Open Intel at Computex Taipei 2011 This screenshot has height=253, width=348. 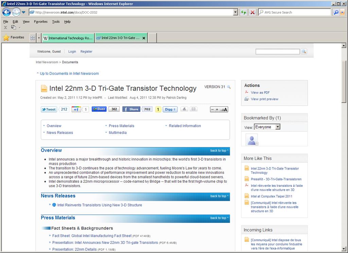point(272,196)
